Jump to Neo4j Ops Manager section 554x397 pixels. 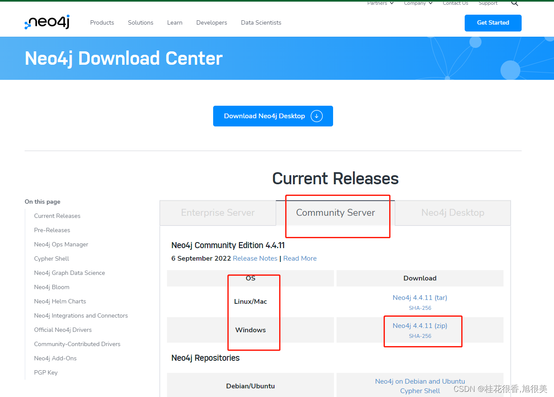[x=61, y=244]
